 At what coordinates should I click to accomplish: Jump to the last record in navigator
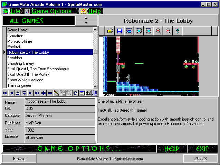37,93
